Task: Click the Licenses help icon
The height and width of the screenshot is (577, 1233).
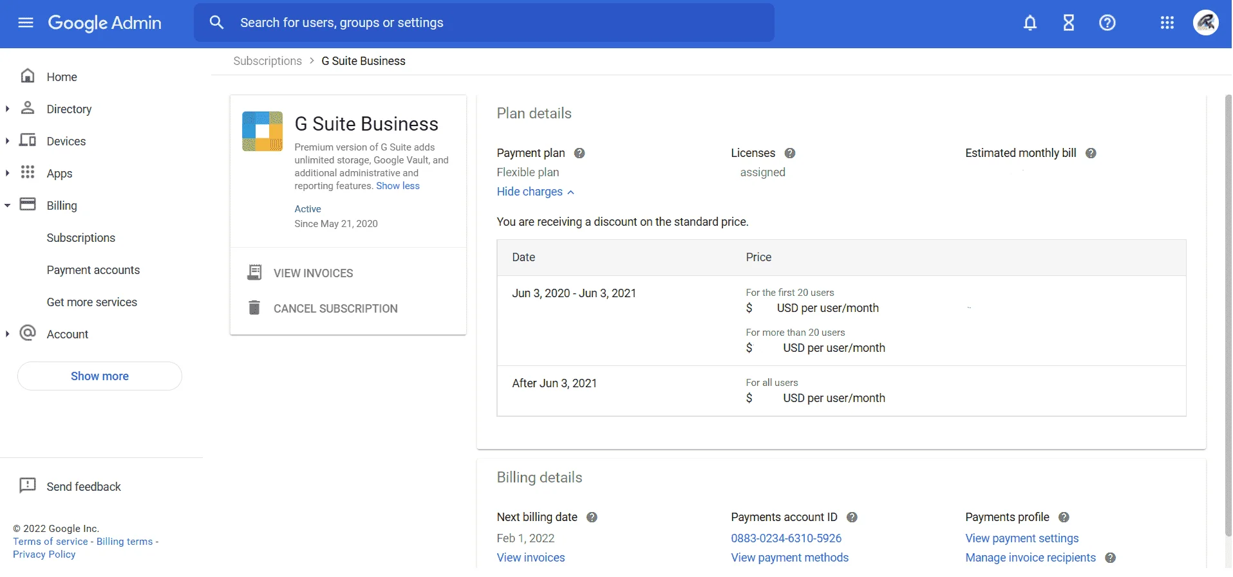Action: [x=790, y=153]
